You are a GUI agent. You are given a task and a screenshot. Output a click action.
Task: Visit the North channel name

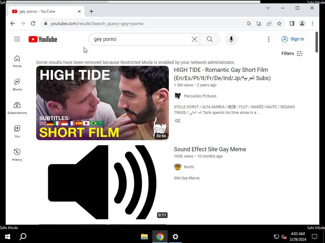pos(189,167)
